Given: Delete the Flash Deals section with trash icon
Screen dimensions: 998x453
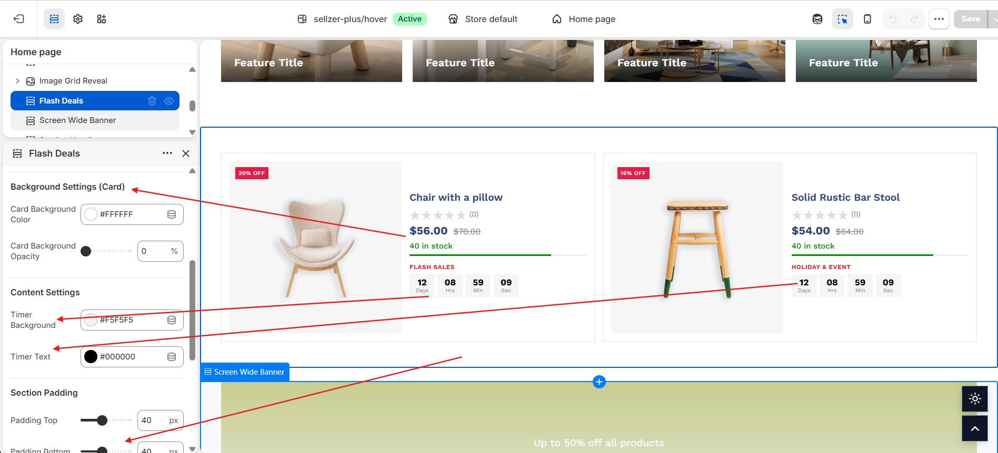Looking at the screenshot, I should point(152,101).
